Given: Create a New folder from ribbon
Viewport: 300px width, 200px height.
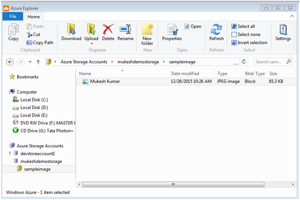Looking at the screenshot, I should point(147,34).
